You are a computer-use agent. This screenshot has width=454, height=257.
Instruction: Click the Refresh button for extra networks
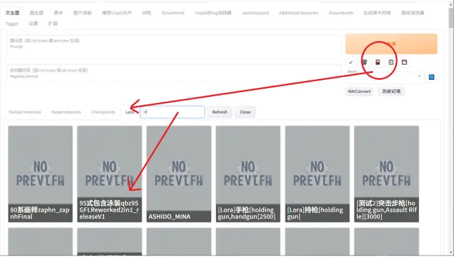coord(219,112)
